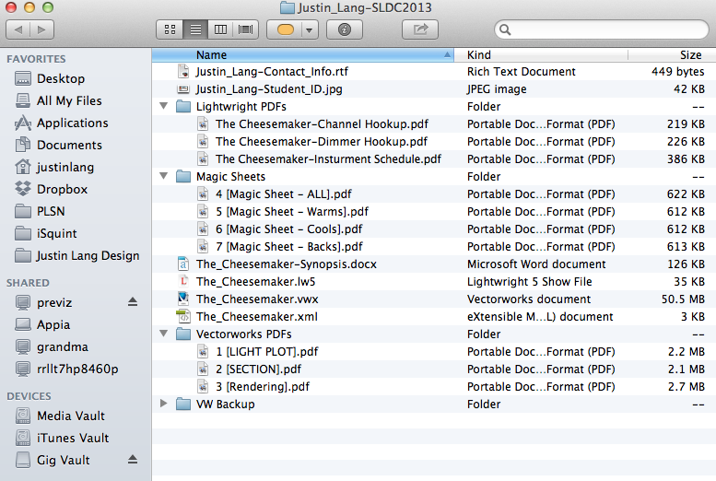The width and height of the screenshot is (716, 481).
Task: Go forward with the right arrow button
Action: pos(42,29)
